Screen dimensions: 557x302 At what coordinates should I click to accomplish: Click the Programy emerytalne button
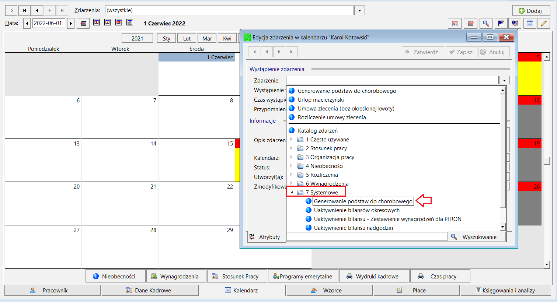pos(303,276)
